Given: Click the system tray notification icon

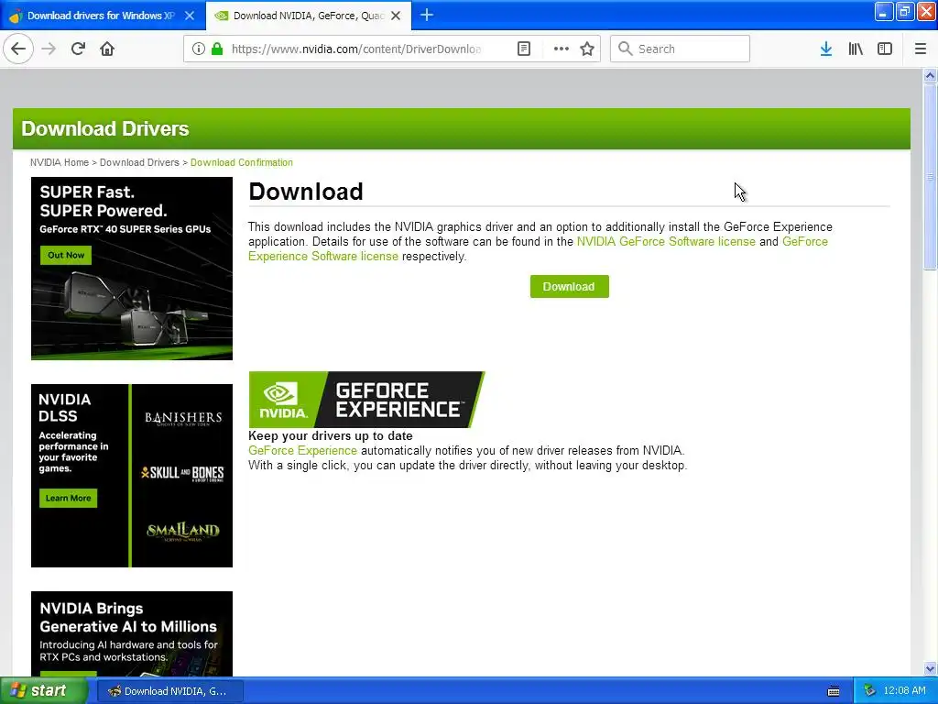Looking at the screenshot, I should pos(869,691).
